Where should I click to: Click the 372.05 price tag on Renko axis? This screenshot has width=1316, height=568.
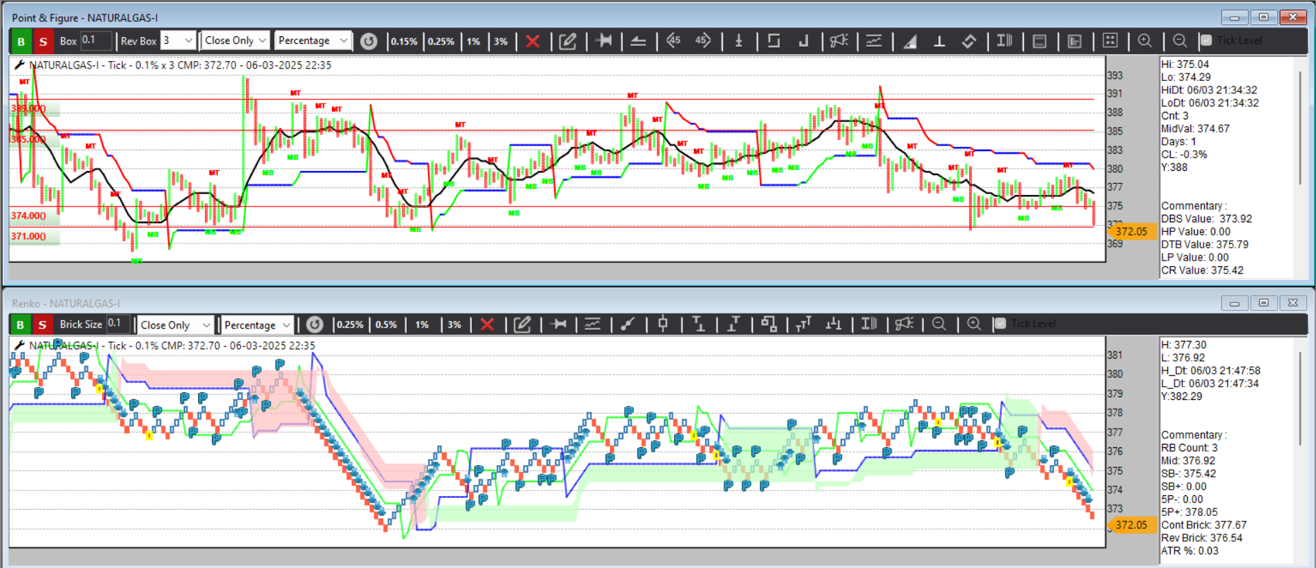[x=1131, y=525]
